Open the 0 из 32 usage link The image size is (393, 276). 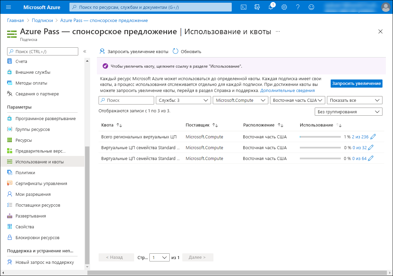click(360, 147)
